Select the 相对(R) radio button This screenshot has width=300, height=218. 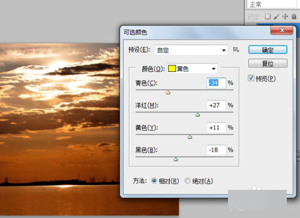click(154, 181)
